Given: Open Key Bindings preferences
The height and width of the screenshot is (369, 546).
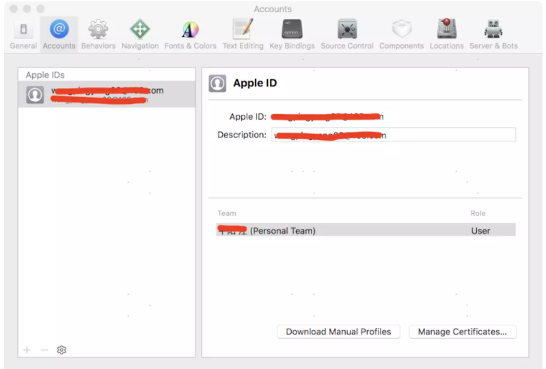Looking at the screenshot, I should [x=292, y=34].
